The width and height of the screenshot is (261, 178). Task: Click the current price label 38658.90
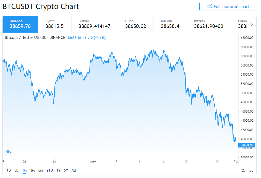247,145
